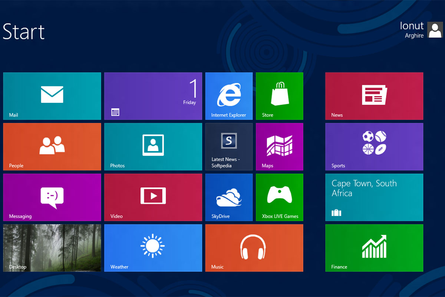Click the Ionut Arghire user account picture
445x297 pixels.
pyautogui.click(x=435, y=30)
